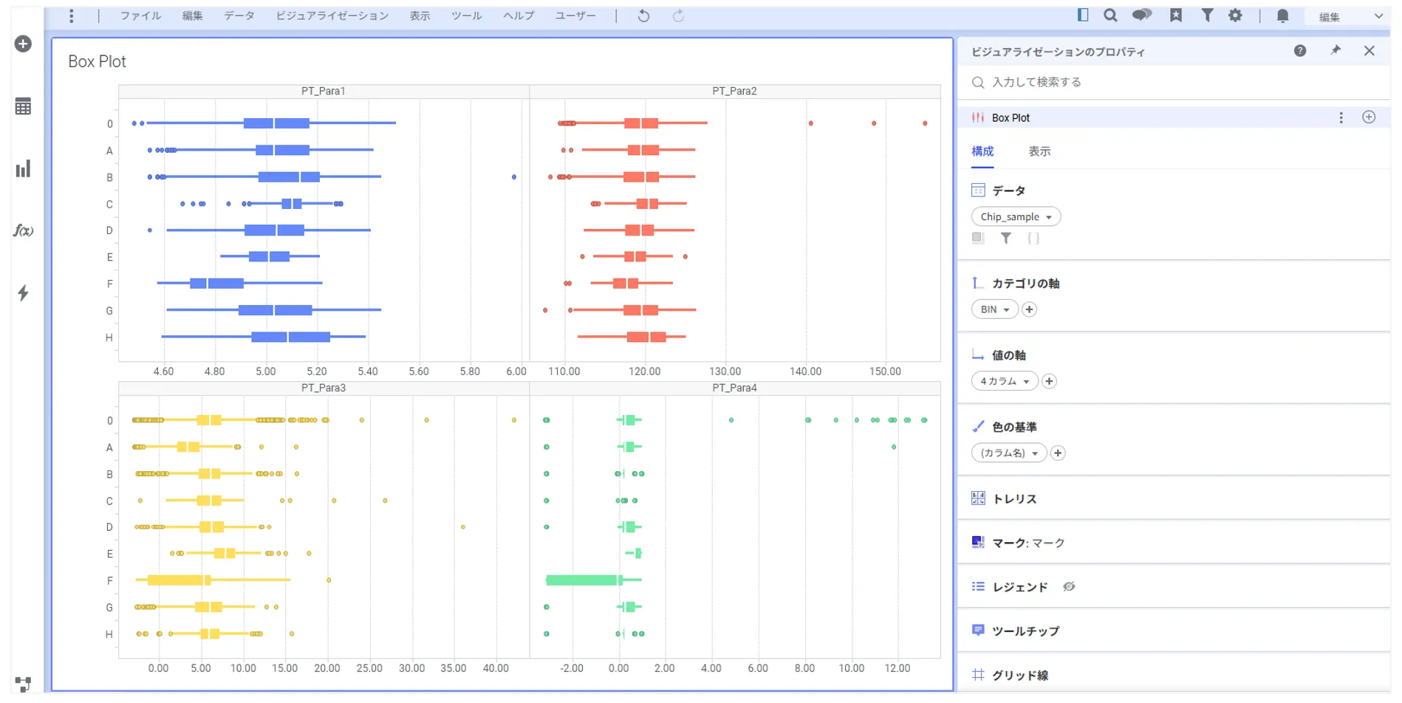
Task: Click the help question mark in properties panel
Action: 1300,50
